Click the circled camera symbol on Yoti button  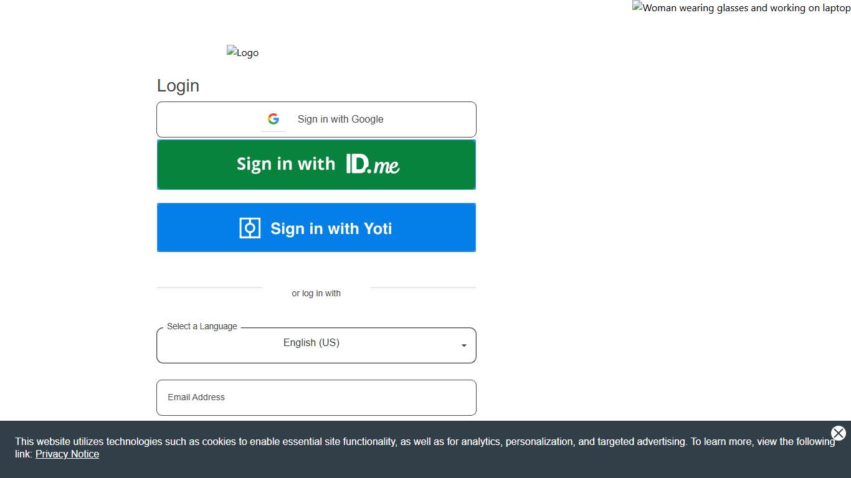pos(249,227)
